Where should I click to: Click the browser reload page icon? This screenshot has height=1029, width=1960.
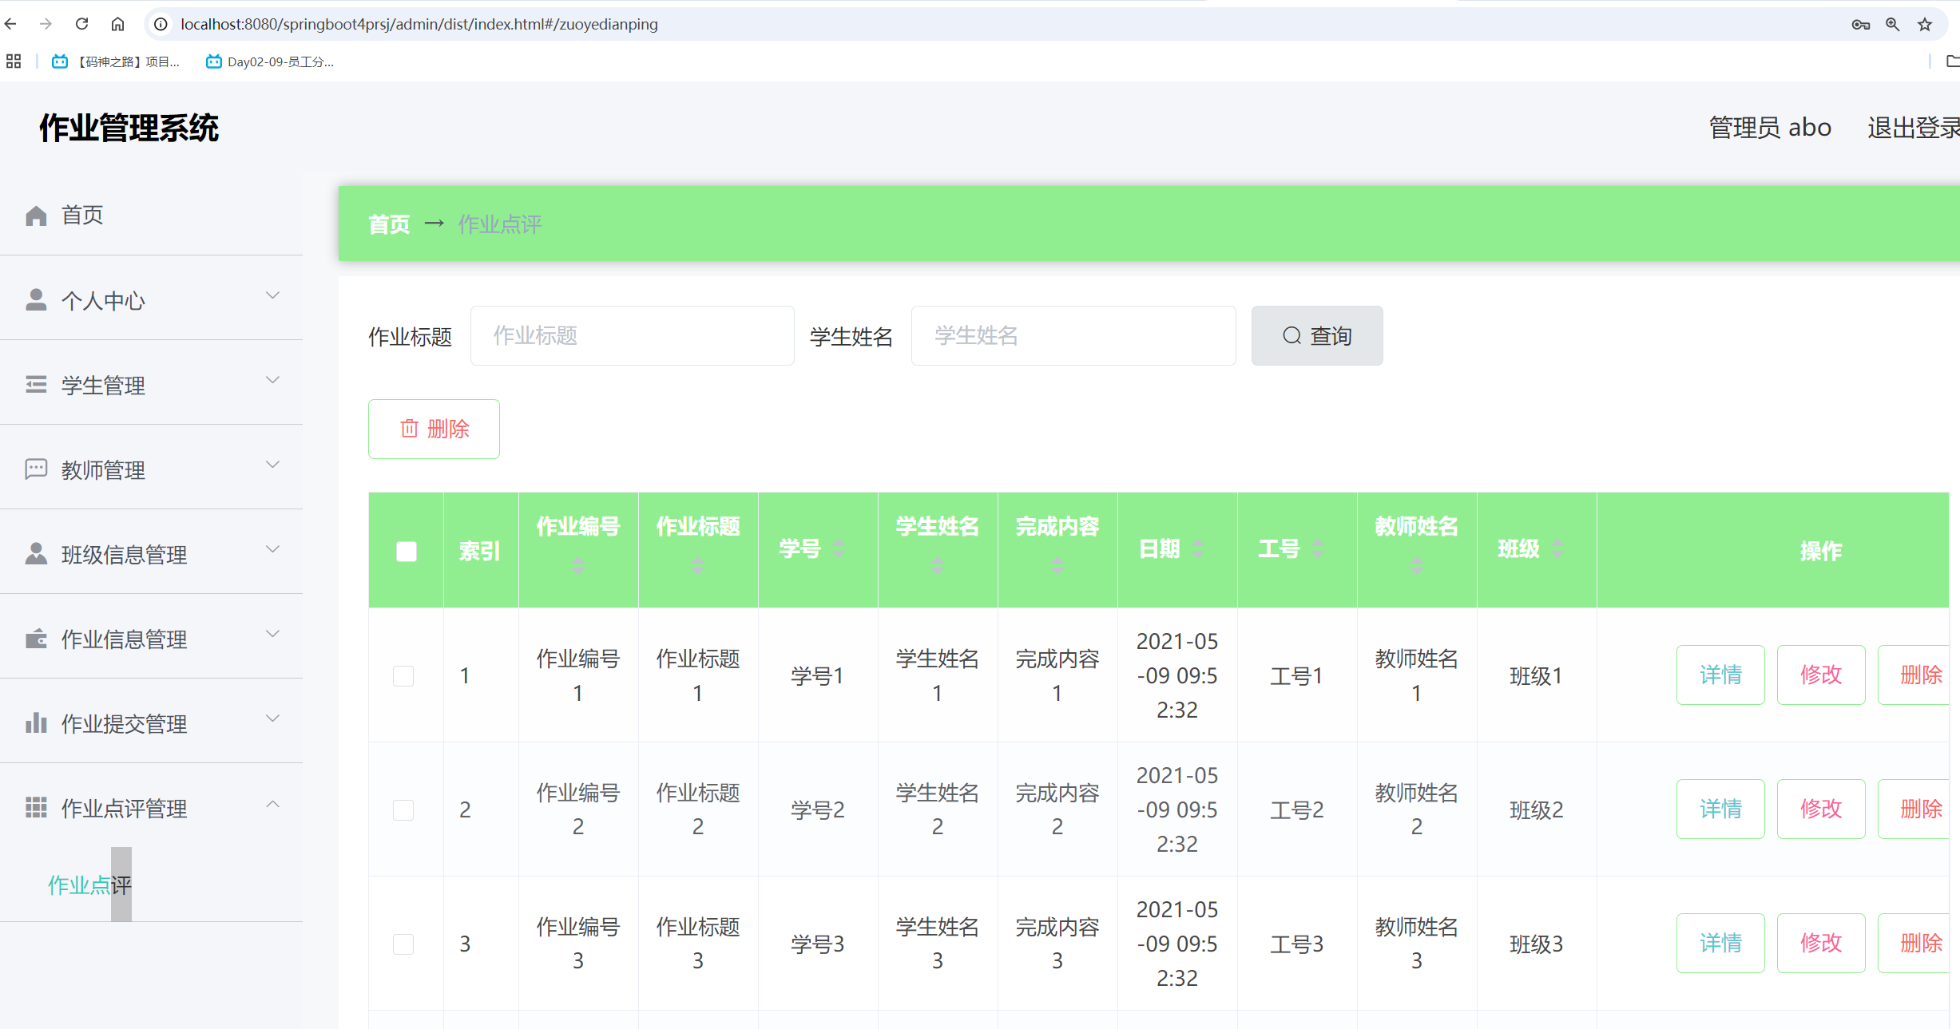point(81,24)
